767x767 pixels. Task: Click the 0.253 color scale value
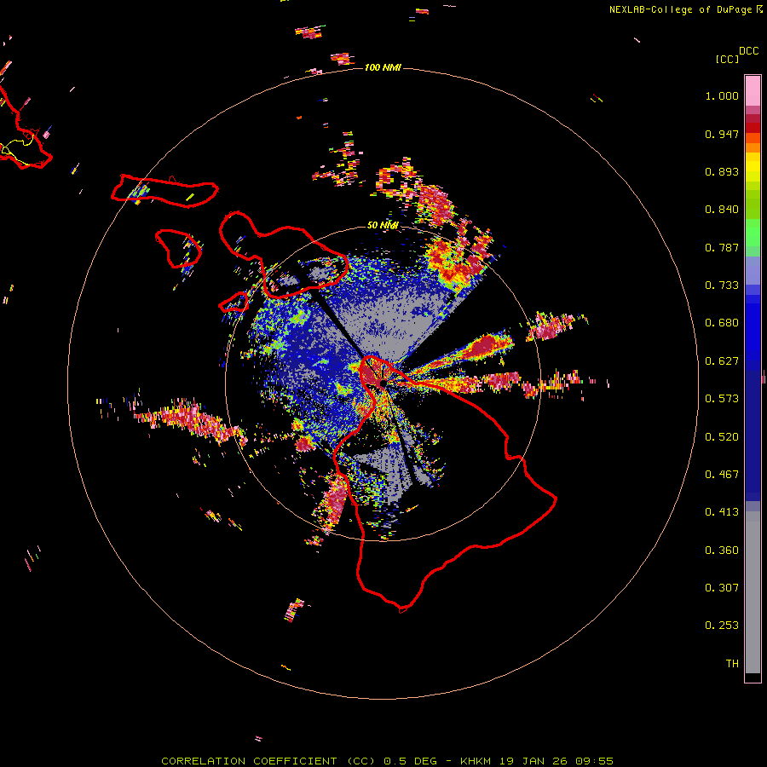[722, 626]
